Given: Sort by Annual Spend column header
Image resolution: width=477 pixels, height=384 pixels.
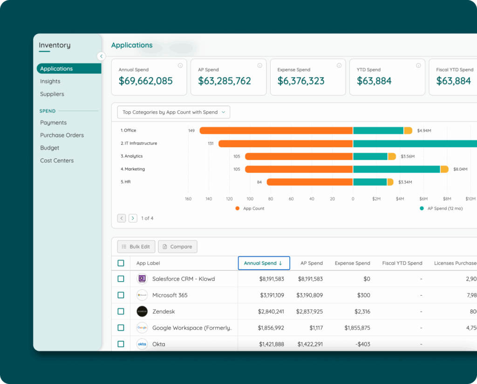Looking at the screenshot, I should (x=264, y=263).
